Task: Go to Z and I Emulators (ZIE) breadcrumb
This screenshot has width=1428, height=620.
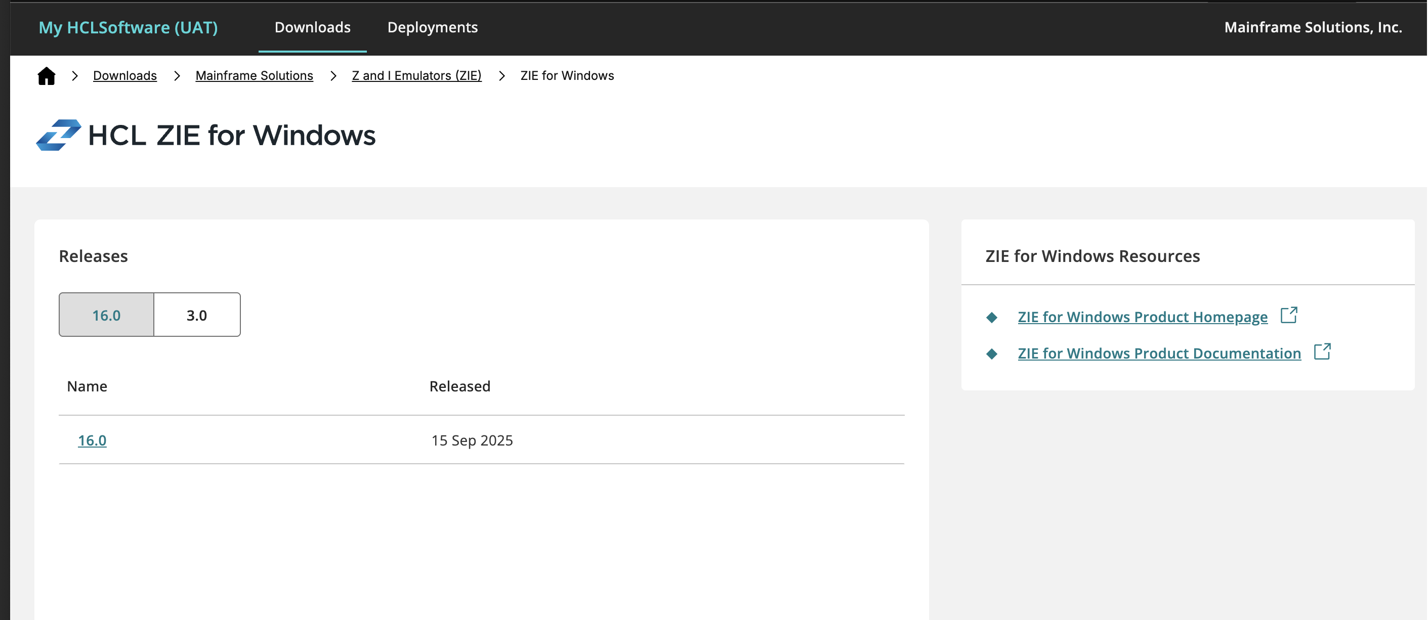Action: 416,76
